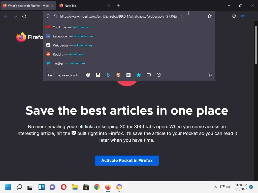Search with Google this time
The height and width of the screenshot is (193, 258).
click(x=88, y=75)
